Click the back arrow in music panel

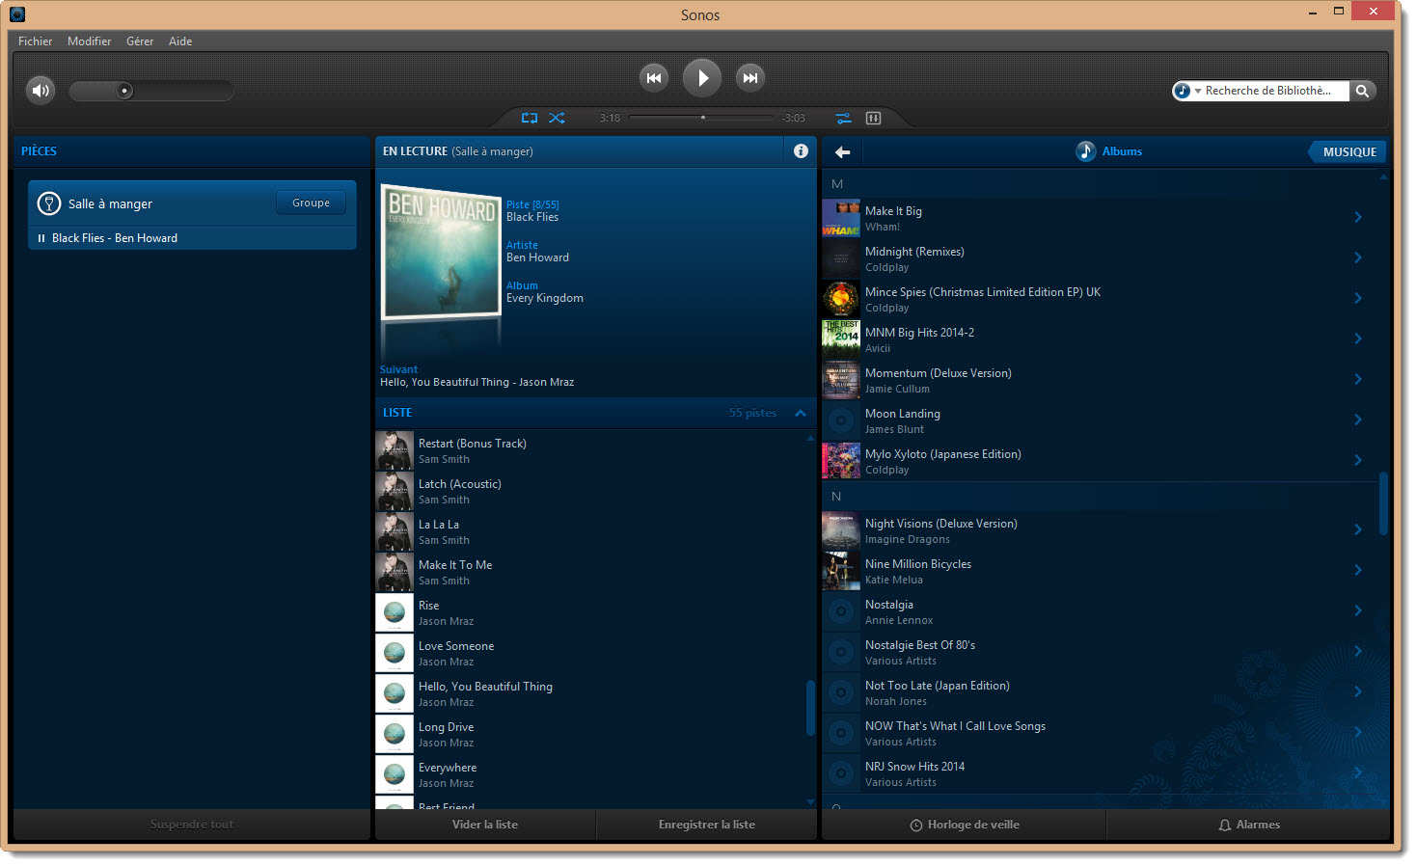pos(842,151)
